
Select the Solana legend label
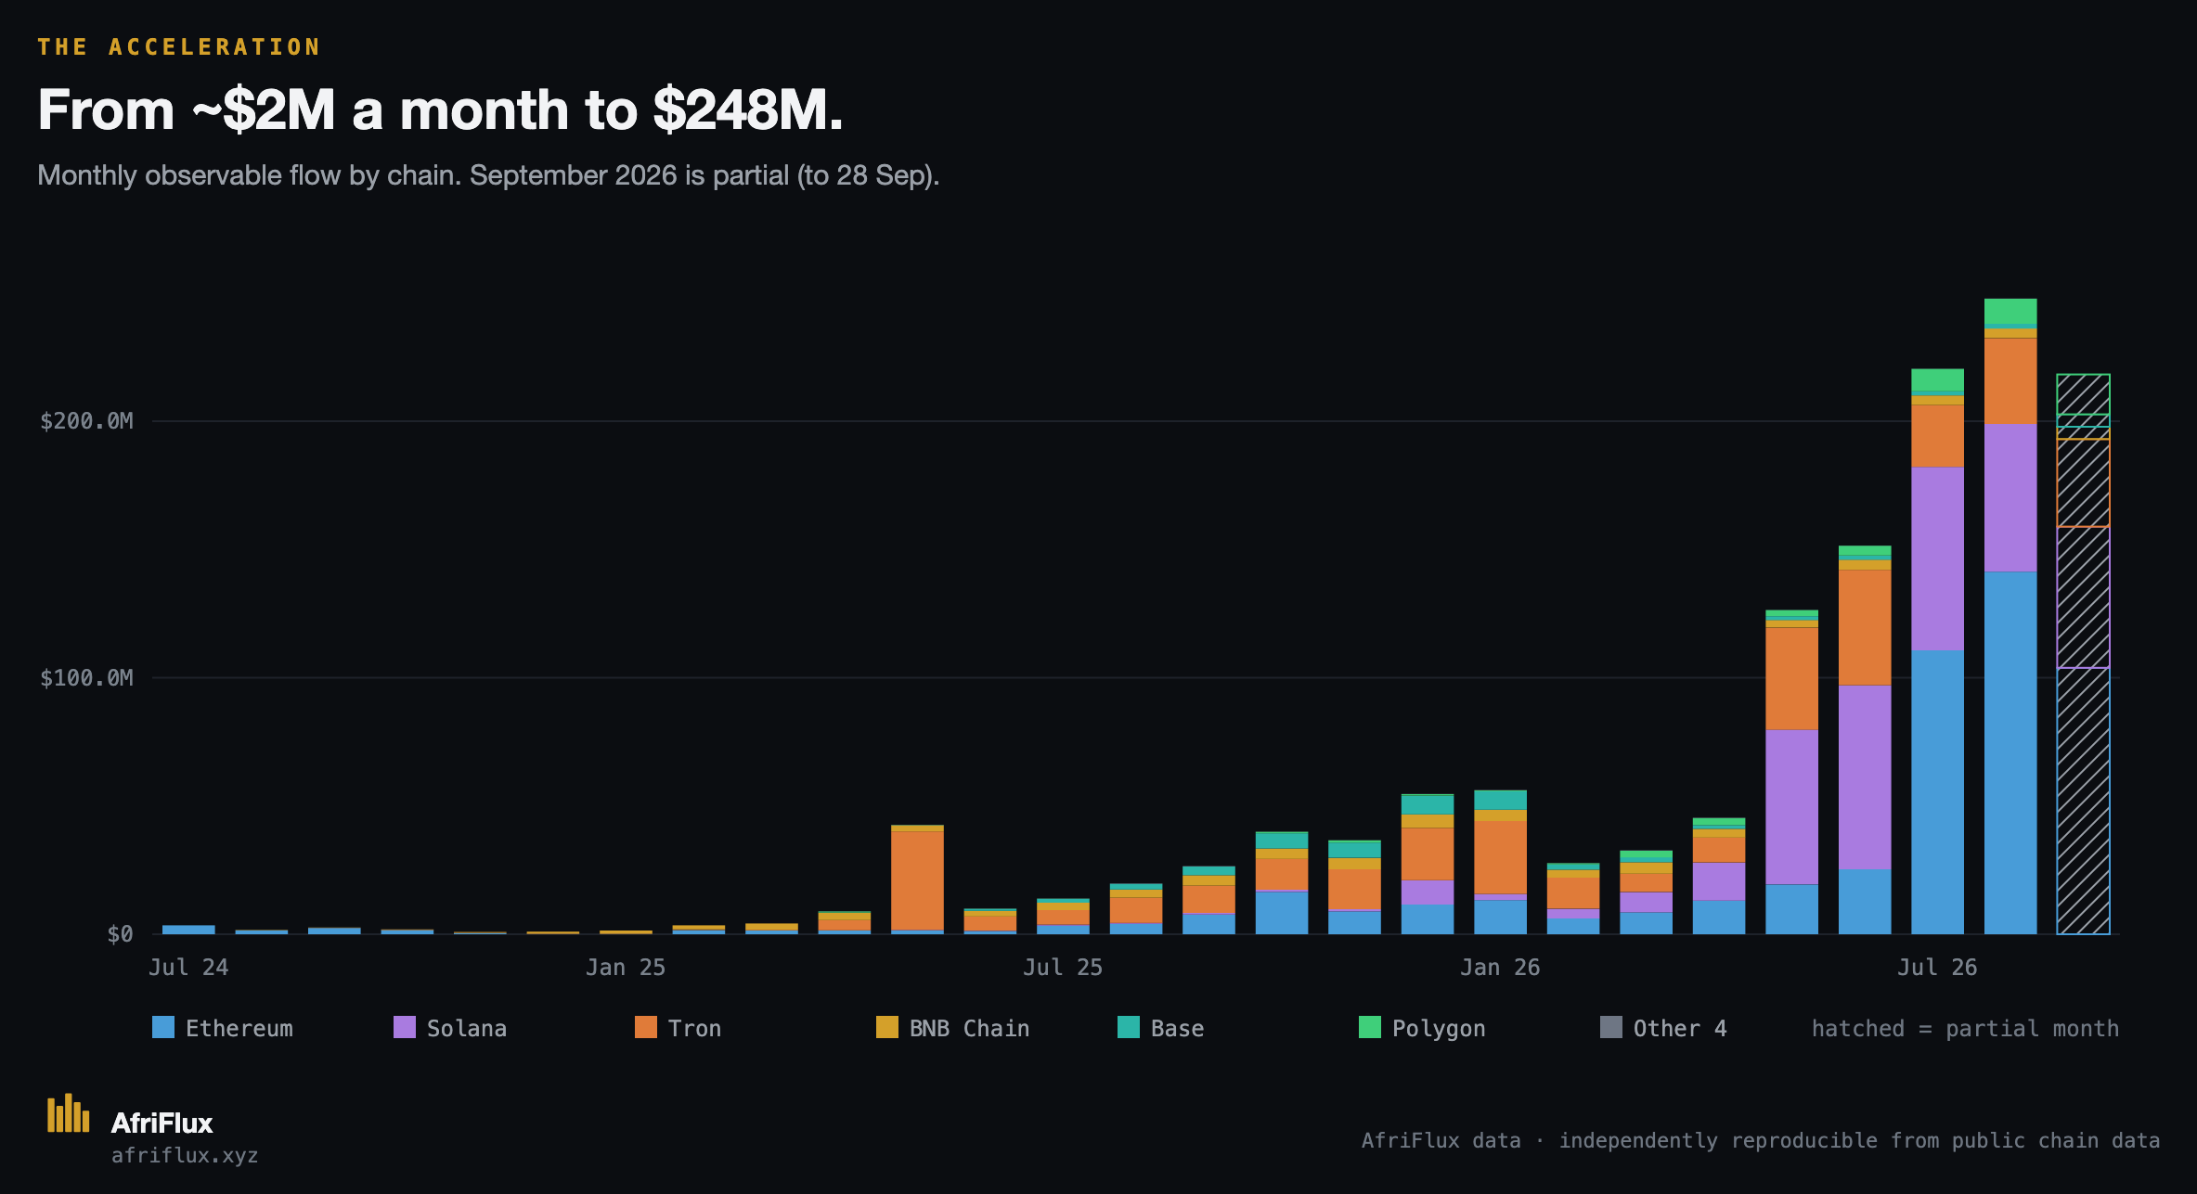coord(467,1028)
